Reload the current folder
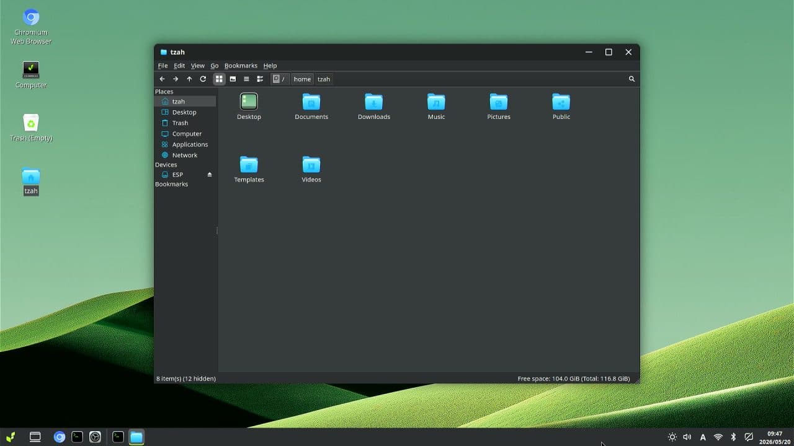794x446 pixels. [x=203, y=79]
